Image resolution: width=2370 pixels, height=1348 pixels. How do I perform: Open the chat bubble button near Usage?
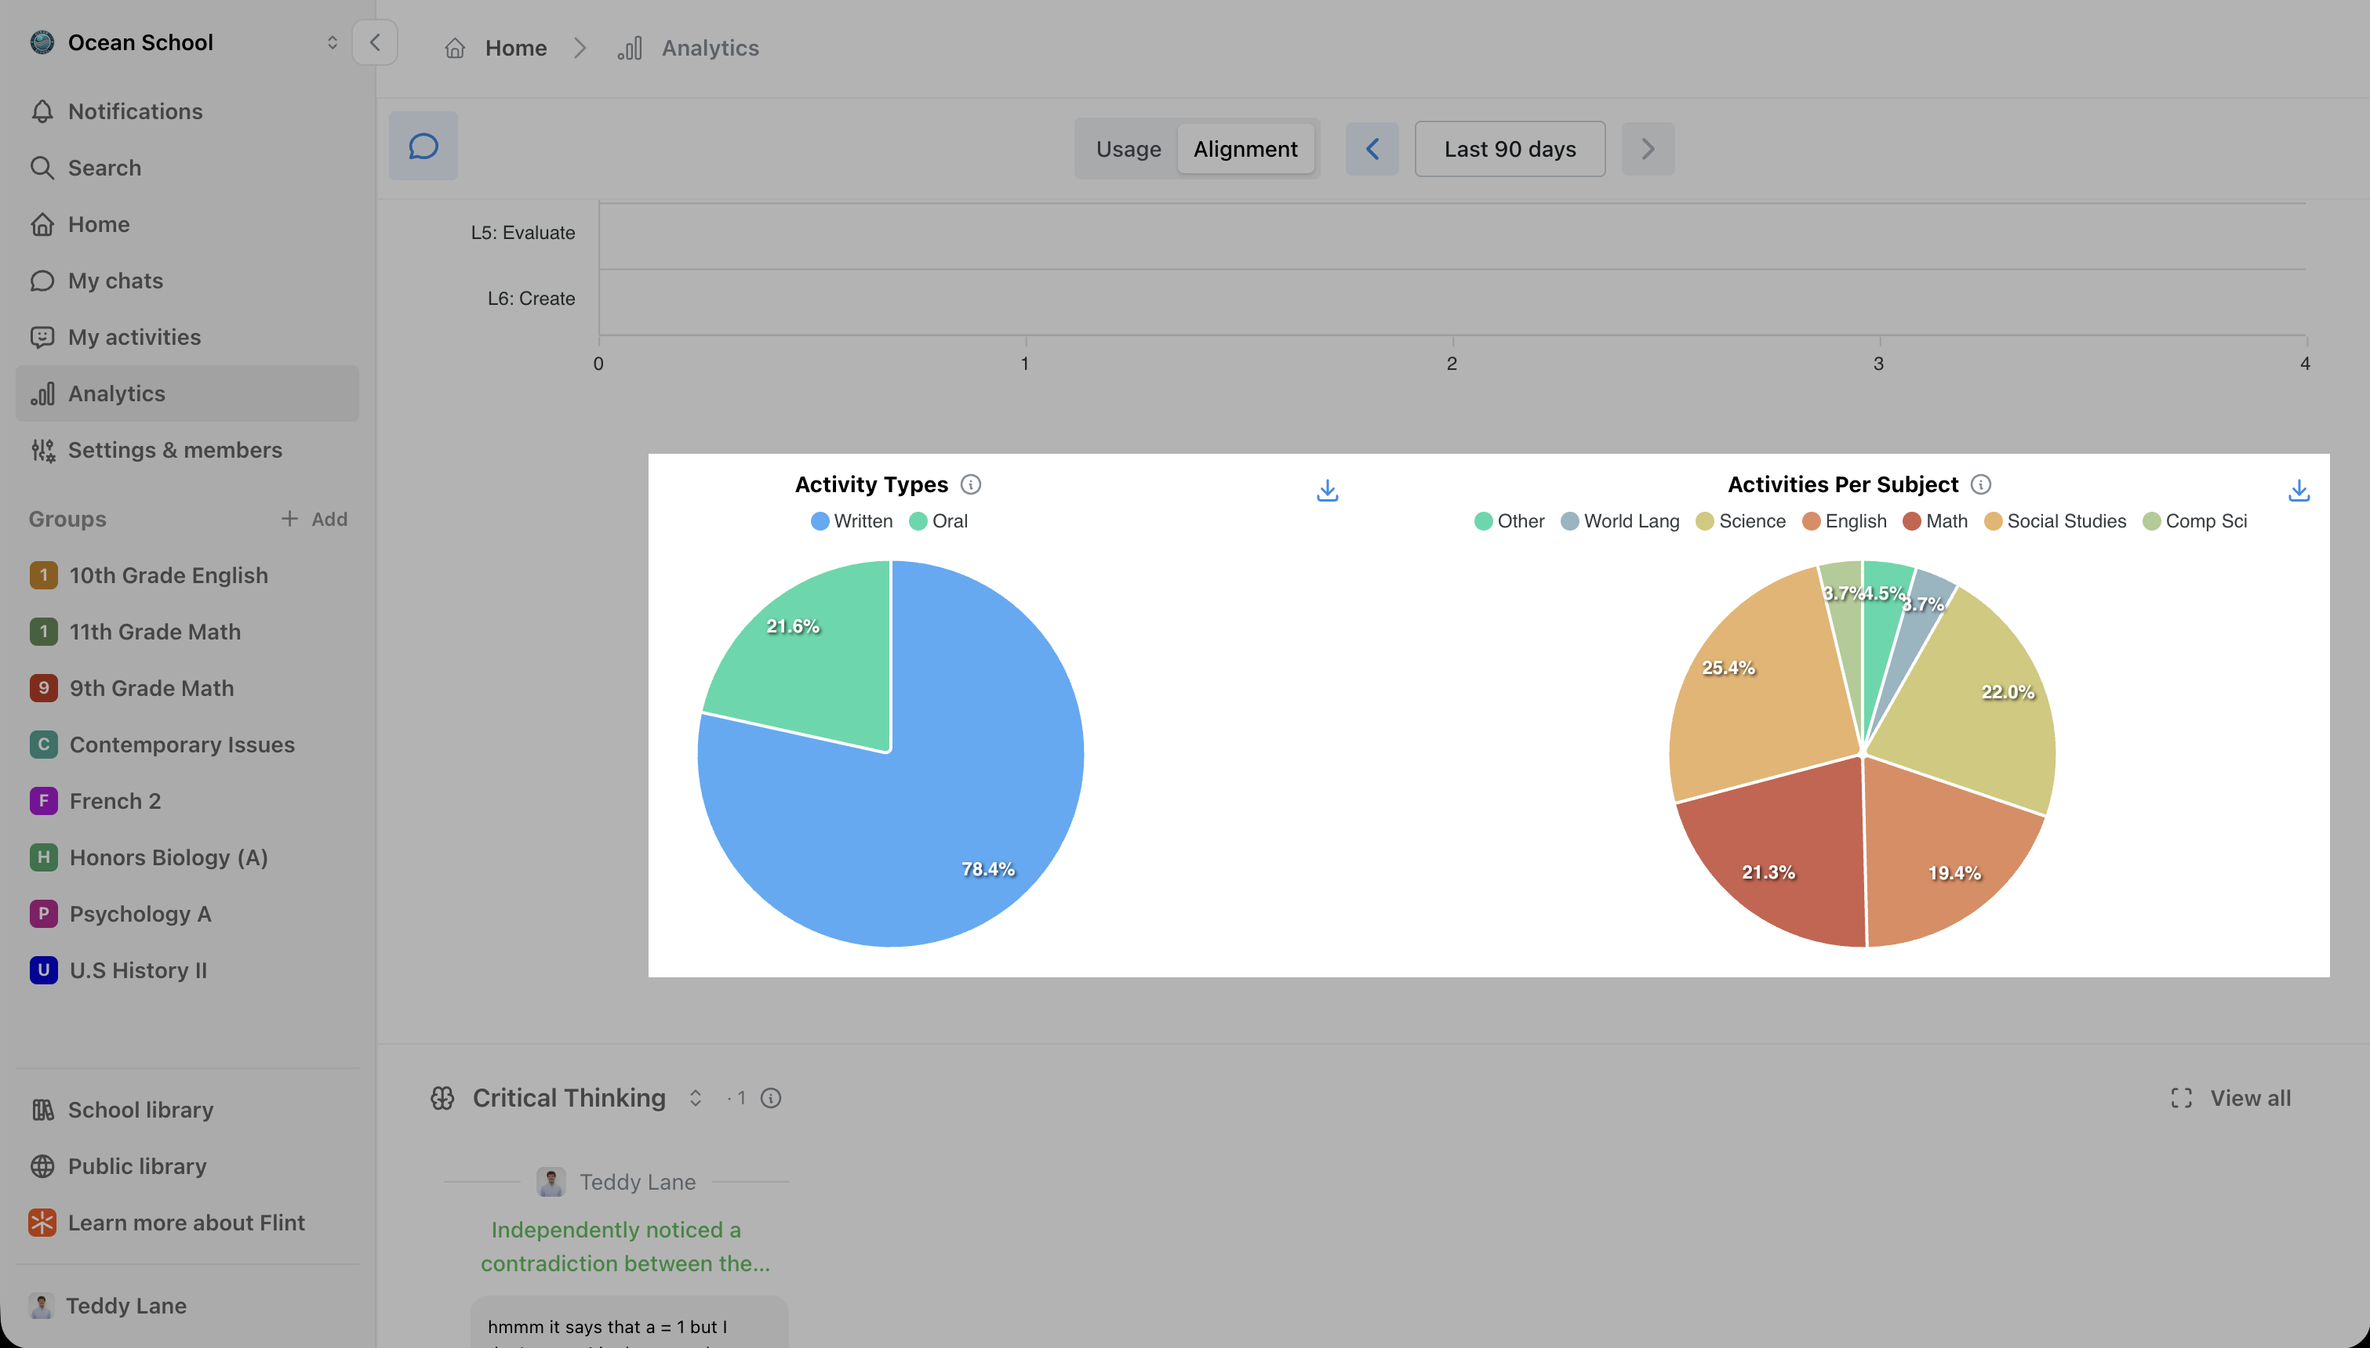coord(423,147)
